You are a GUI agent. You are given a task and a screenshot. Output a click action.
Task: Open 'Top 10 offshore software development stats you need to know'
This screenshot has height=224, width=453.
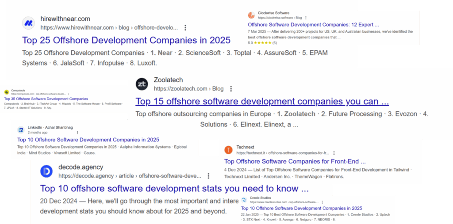click(x=174, y=189)
